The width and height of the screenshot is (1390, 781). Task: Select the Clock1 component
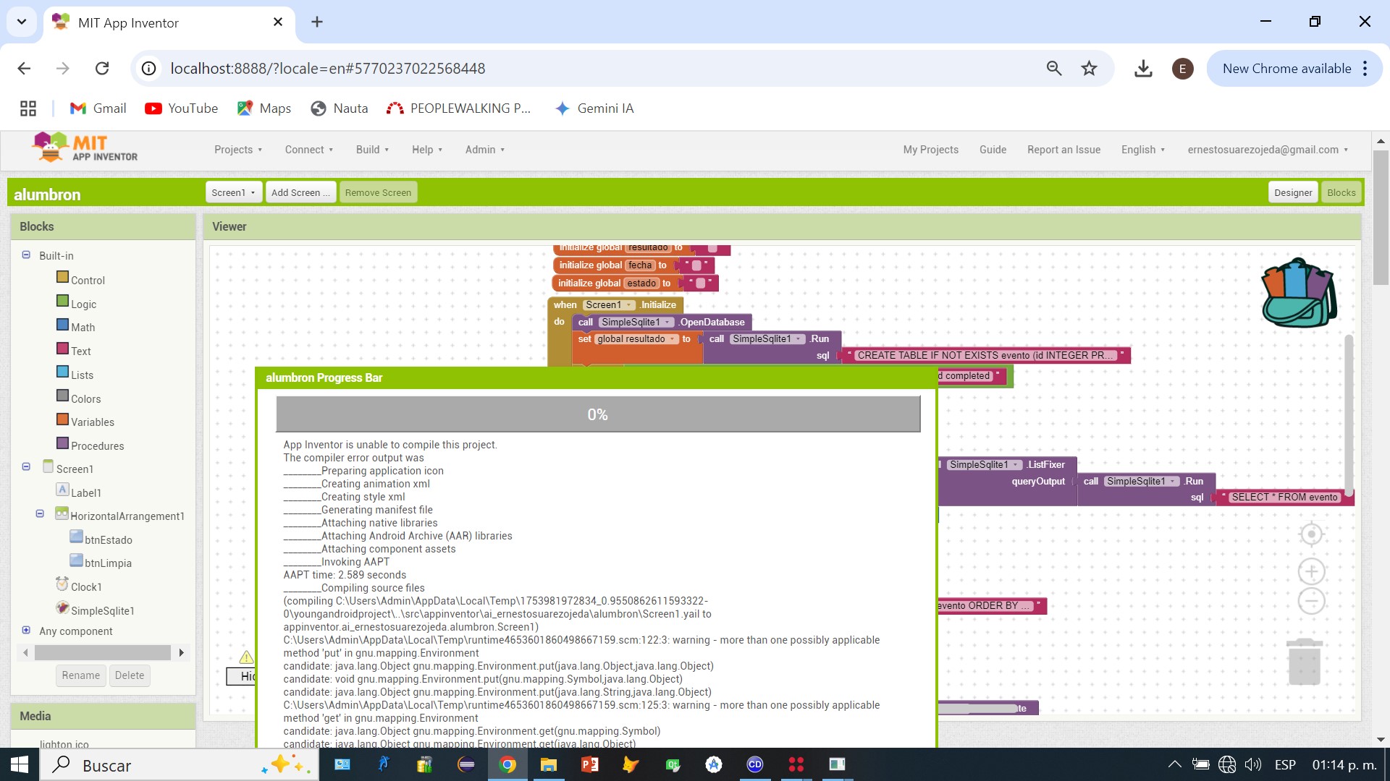coord(85,586)
